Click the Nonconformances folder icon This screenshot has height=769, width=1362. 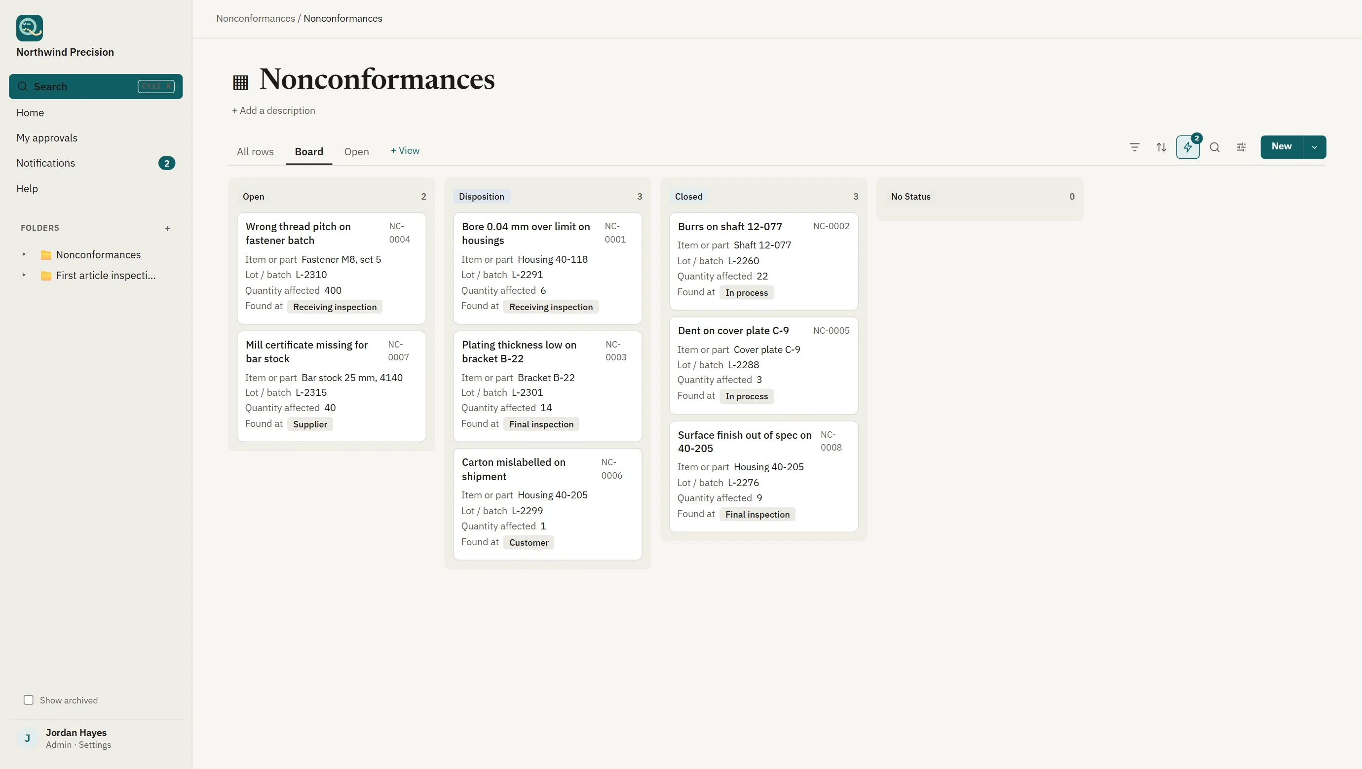[x=46, y=255]
